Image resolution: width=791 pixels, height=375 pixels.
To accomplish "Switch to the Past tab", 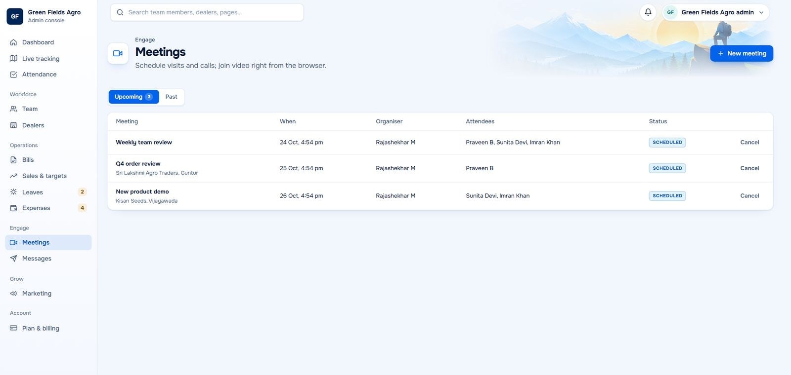I will [x=171, y=97].
